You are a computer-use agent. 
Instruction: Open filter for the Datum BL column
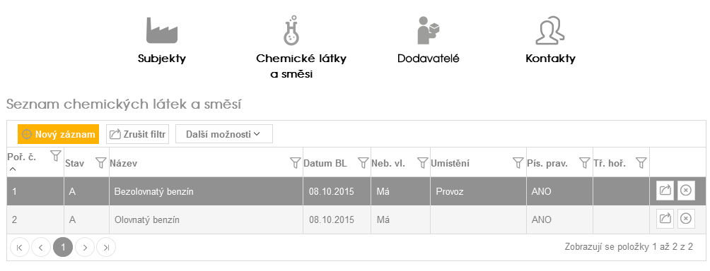point(363,163)
